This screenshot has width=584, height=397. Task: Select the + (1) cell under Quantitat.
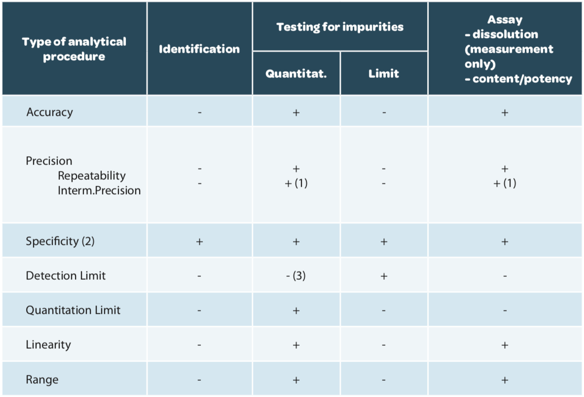pyautogui.click(x=296, y=183)
